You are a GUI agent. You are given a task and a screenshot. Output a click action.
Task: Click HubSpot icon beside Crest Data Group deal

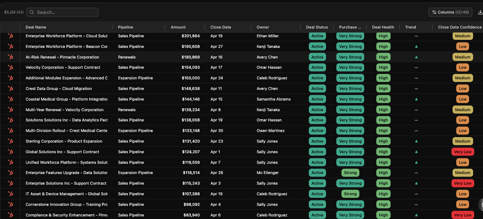[x=11, y=88]
